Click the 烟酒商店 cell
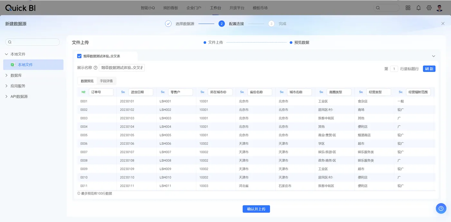 (x=364, y=135)
